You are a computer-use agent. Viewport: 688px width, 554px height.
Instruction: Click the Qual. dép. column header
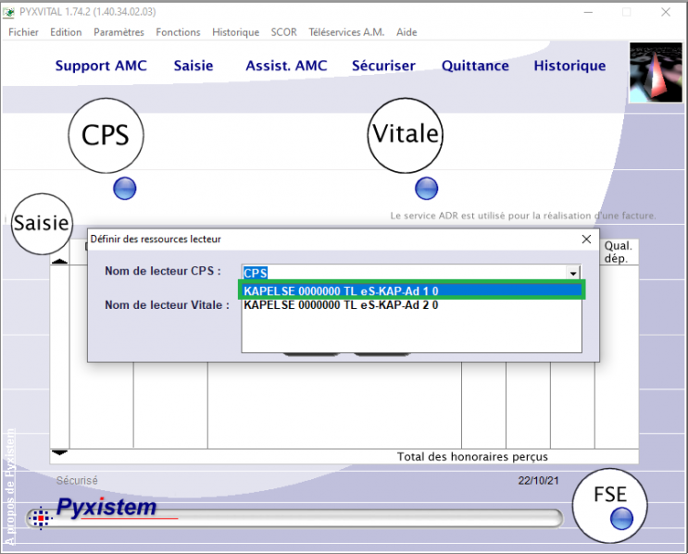[618, 252]
